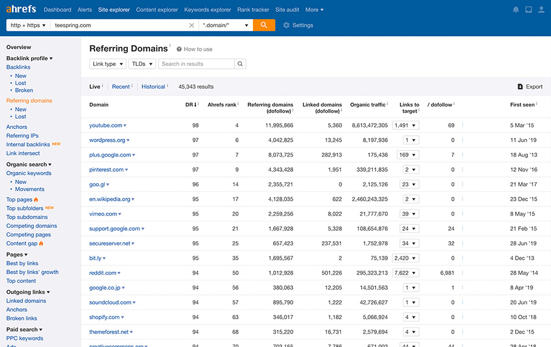Click the ahrefs logo
This screenshot has width=551, height=347.
click(x=21, y=9)
